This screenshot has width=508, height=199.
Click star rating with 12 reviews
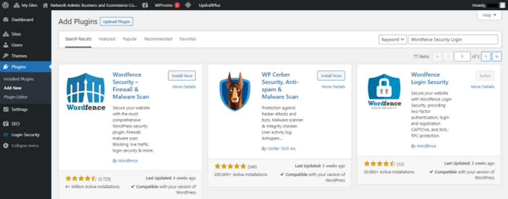(x=379, y=164)
